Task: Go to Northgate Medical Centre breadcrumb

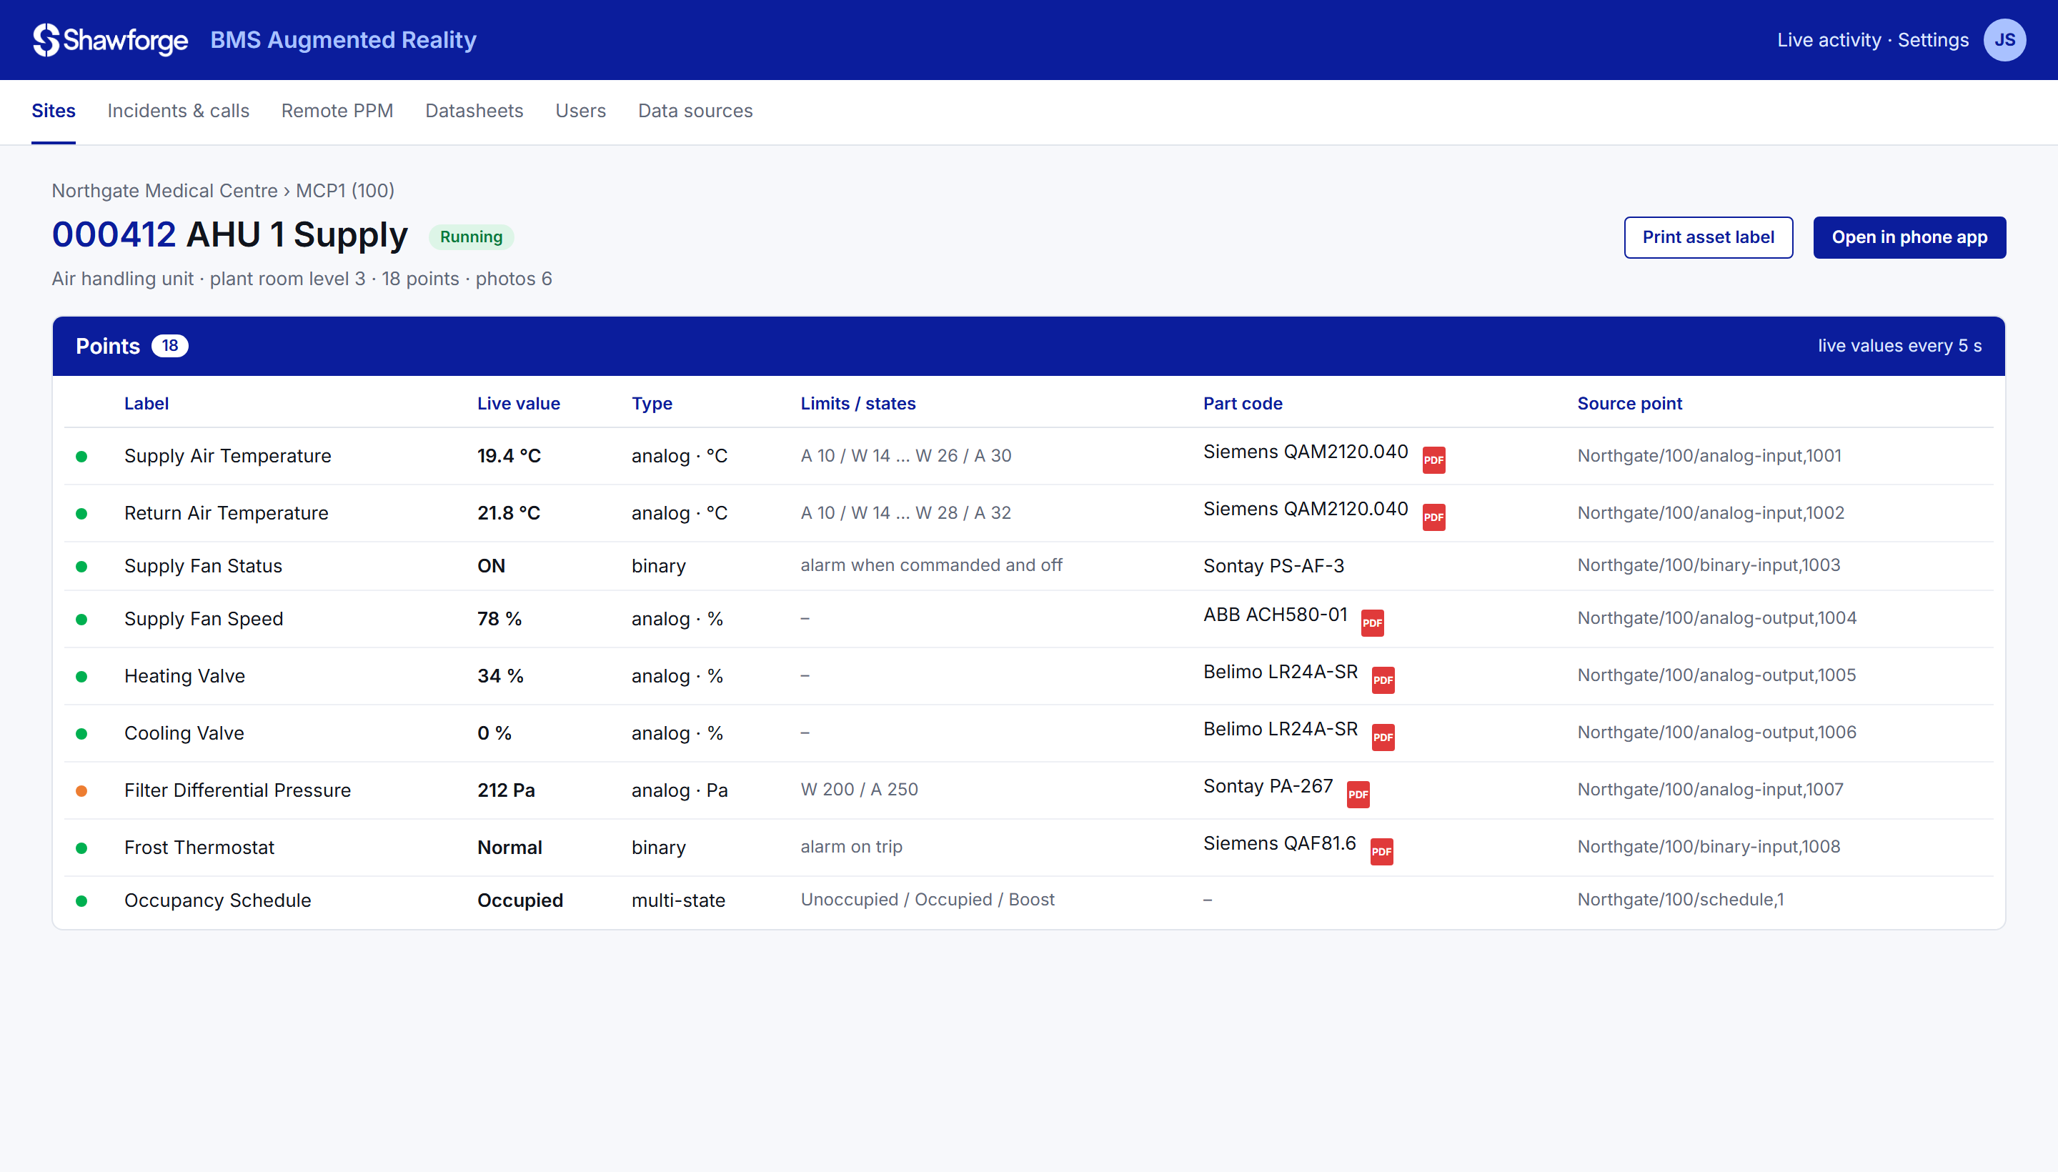Action: click(x=164, y=191)
